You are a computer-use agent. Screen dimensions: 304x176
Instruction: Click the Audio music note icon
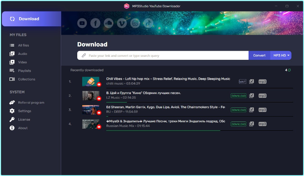point(12,54)
